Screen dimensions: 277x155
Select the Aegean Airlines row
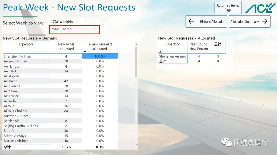pos(60,61)
